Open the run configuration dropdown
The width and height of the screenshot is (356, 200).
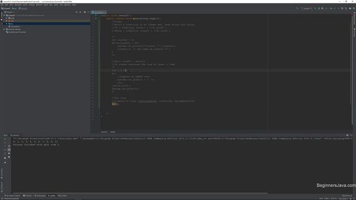tap(306, 8)
